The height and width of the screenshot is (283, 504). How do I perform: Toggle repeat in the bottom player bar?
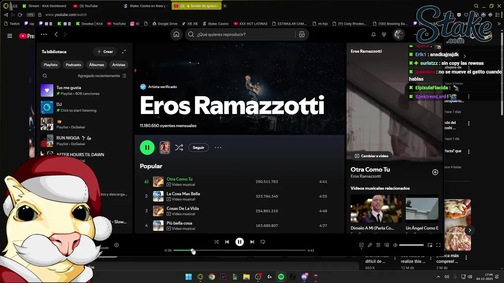263,242
